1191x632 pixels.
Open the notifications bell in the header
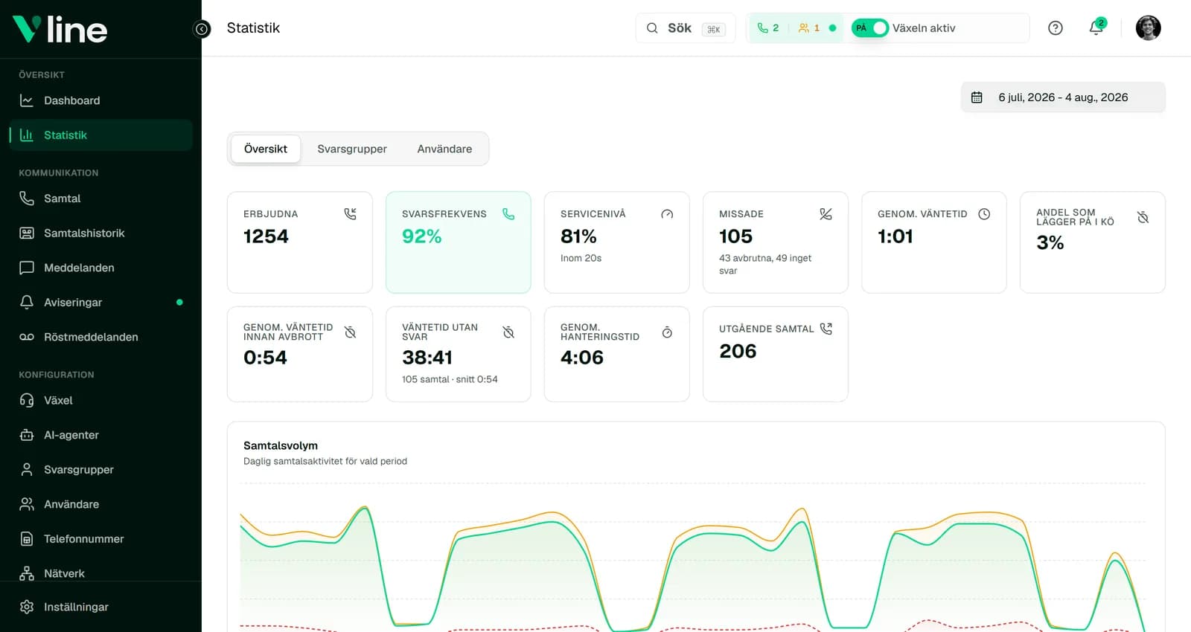(x=1096, y=28)
